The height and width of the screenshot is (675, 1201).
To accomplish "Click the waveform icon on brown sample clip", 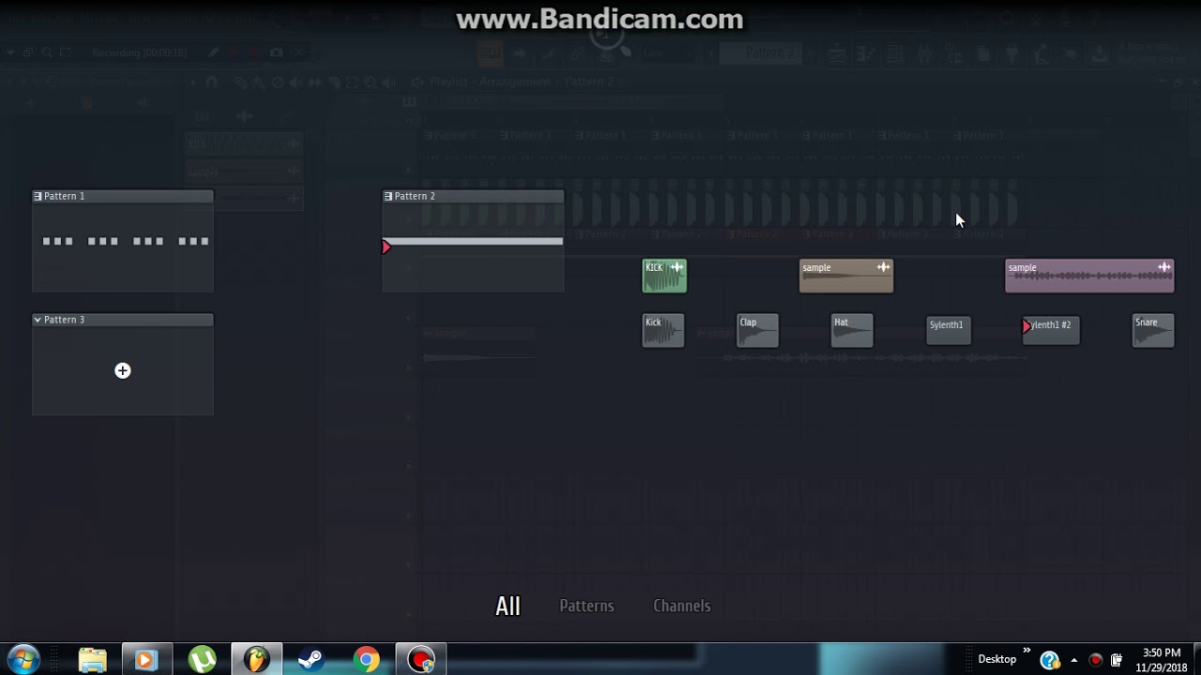I will click(x=883, y=268).
